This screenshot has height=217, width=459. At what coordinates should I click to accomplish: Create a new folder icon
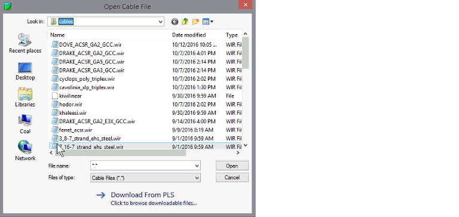pyautogui.click(x=195, y=22)
